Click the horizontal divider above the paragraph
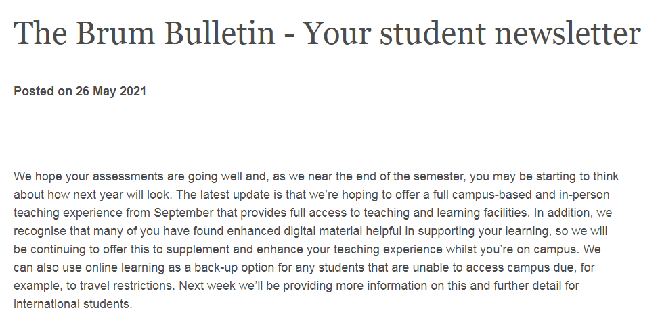The width and height of the screenshot is (660, 333). point(336,155)
